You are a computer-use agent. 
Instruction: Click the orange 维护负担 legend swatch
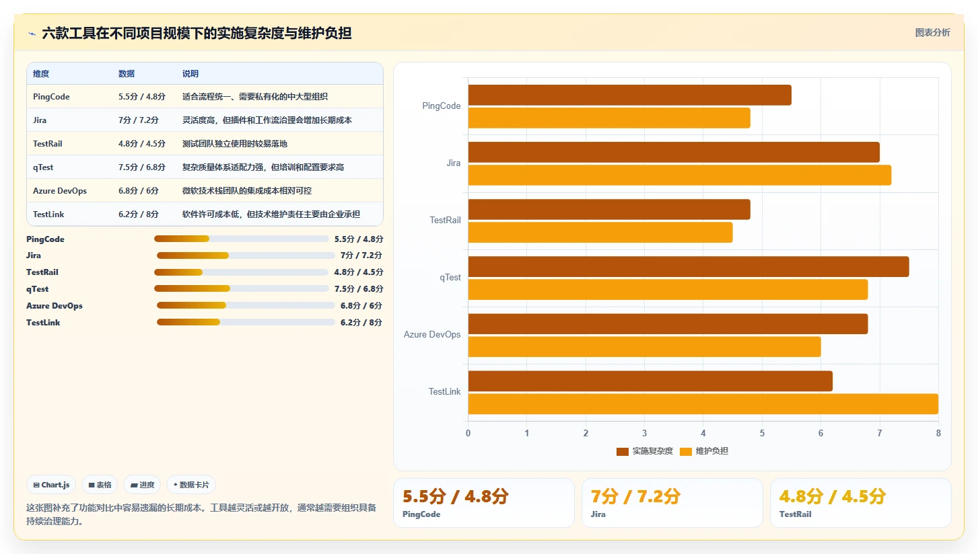686,451
